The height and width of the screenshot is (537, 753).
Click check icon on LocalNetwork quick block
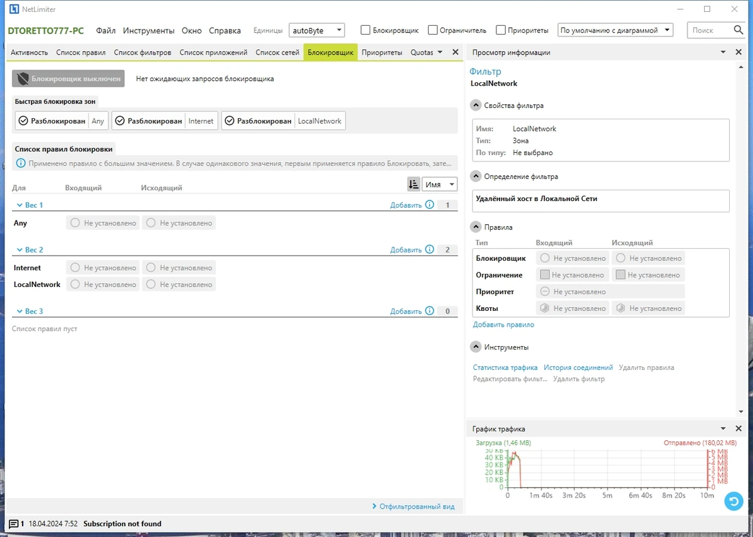[x=229, y=121]
